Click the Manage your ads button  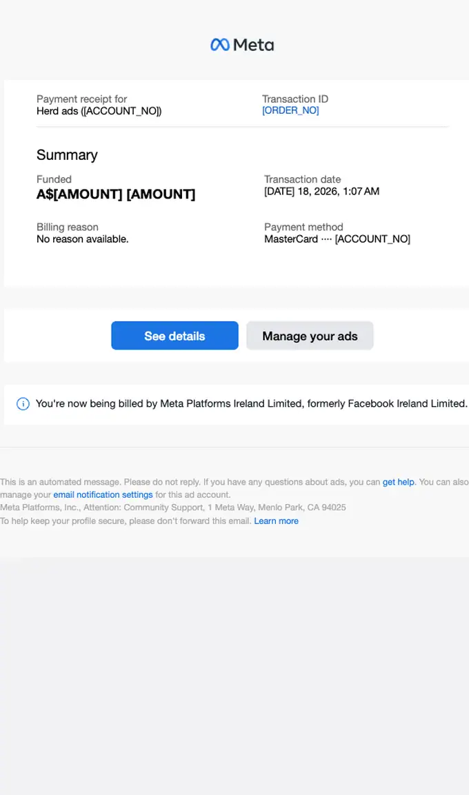(310, 336)
